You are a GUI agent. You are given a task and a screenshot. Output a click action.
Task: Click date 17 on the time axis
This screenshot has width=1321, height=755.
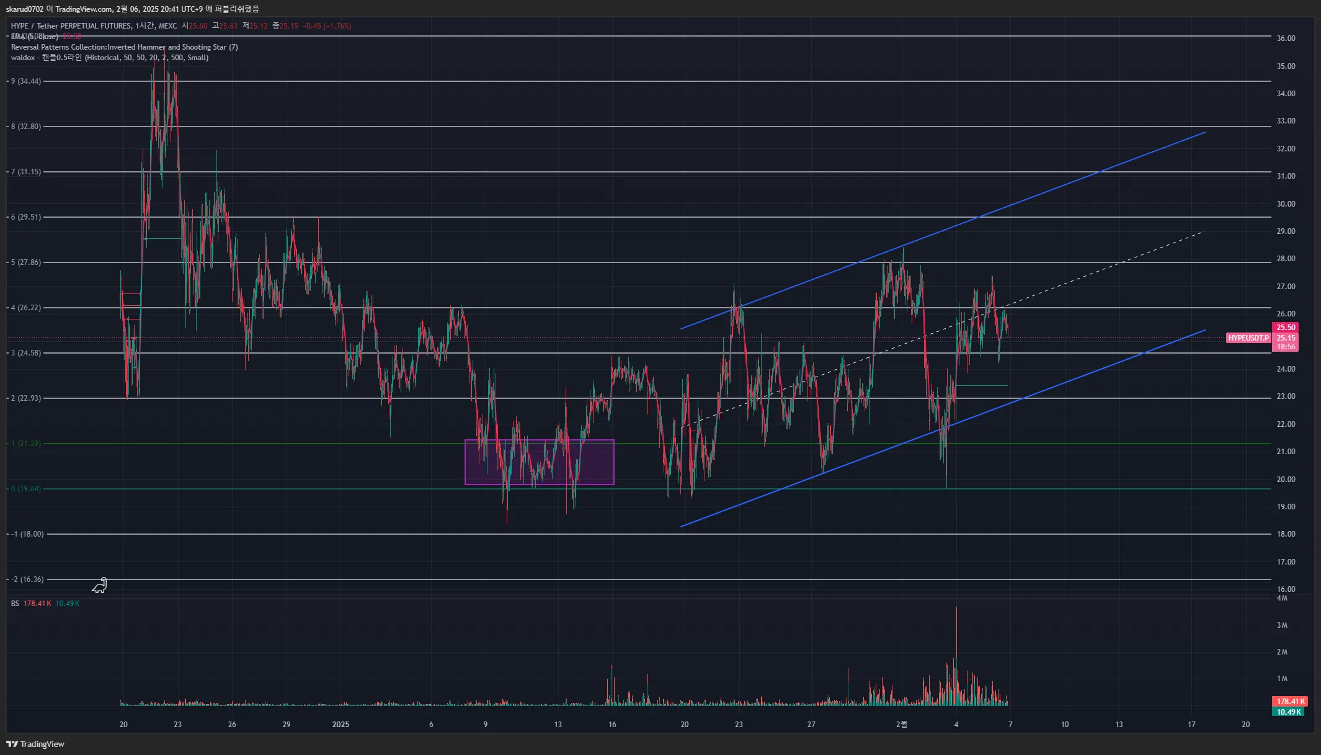(x=1191, y=725)
